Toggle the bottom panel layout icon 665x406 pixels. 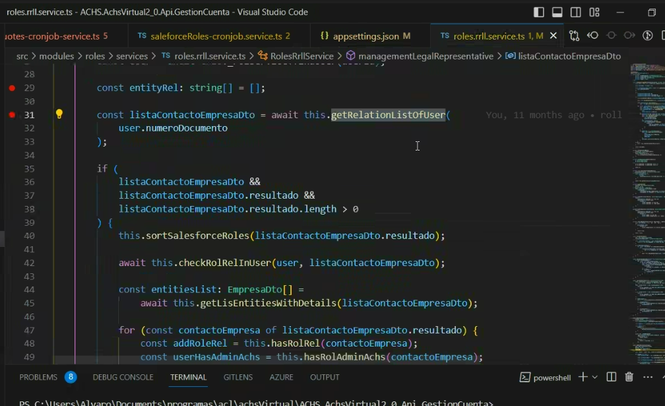coord(557,13)
